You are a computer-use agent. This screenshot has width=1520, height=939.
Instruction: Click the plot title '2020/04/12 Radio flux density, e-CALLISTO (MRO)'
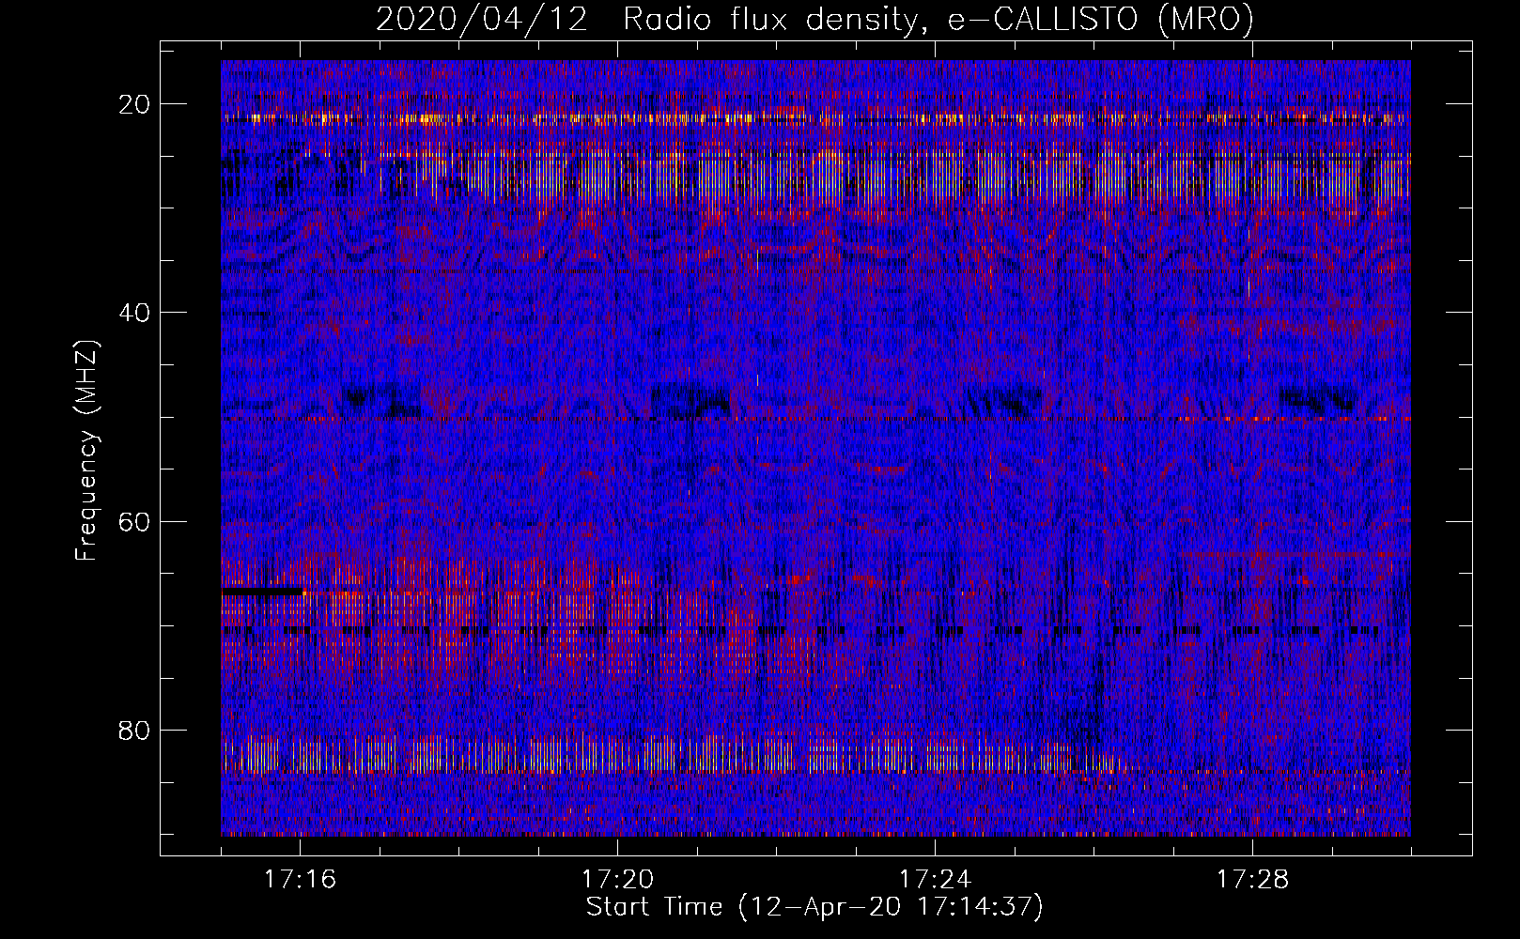814,19
